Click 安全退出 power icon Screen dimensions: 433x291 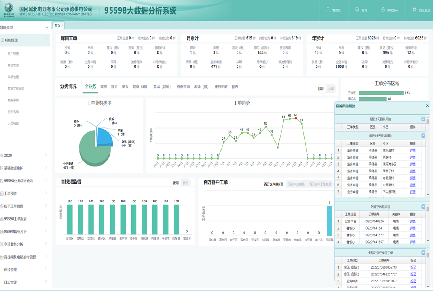pyautogui.click(x=421, y=10)
